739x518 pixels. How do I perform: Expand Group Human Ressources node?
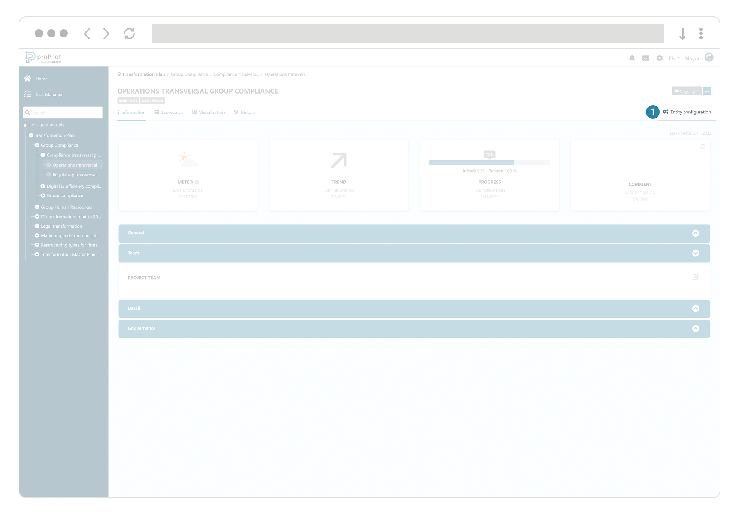37,207
